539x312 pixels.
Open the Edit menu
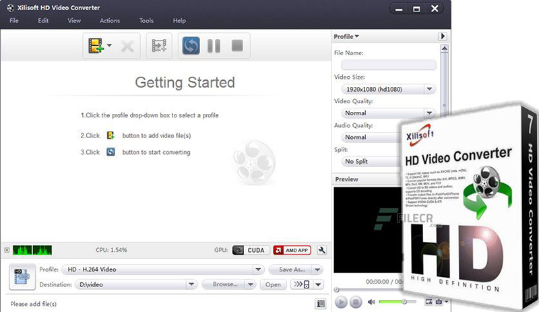point(43,21)
